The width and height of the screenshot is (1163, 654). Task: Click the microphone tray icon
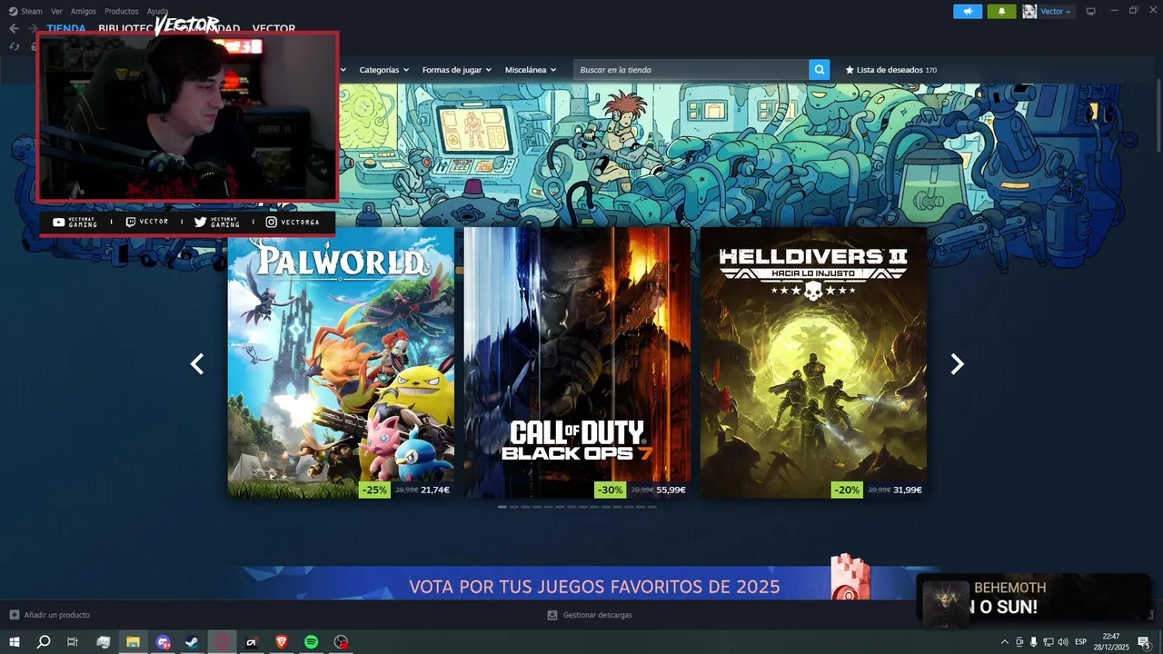pos(1033,642)
